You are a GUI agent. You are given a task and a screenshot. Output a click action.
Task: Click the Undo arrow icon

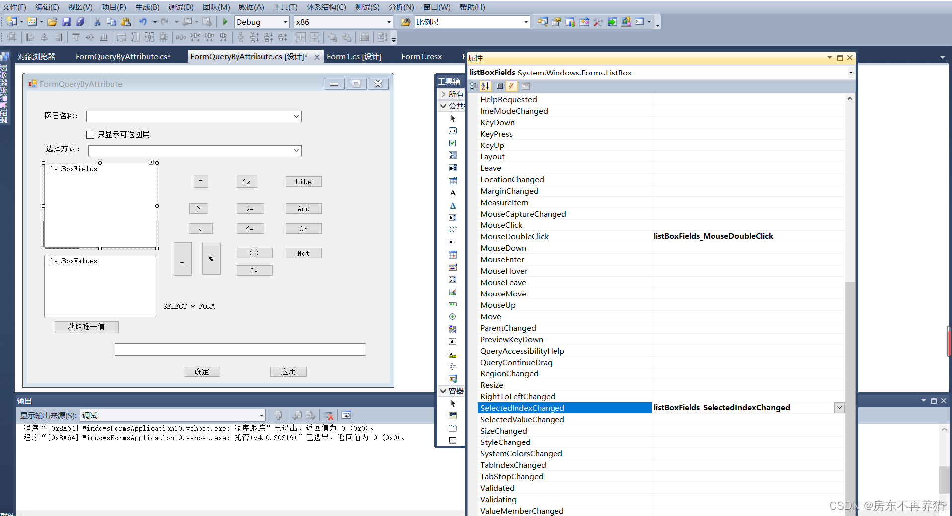coord(143,22)
